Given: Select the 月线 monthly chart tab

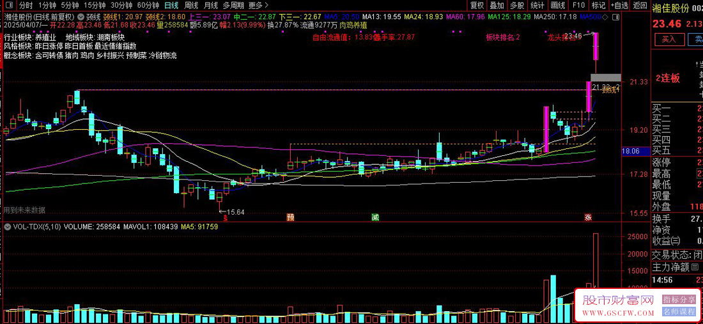Looking at the screenshot, I should 211,5.
